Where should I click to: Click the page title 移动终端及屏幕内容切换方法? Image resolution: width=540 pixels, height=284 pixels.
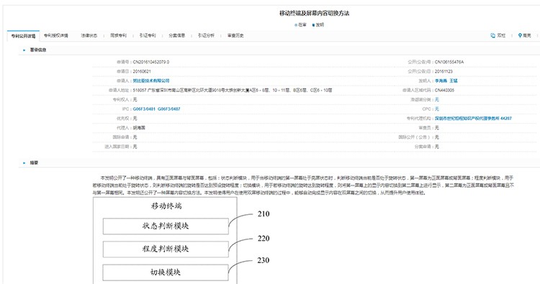tap(314, 13)
